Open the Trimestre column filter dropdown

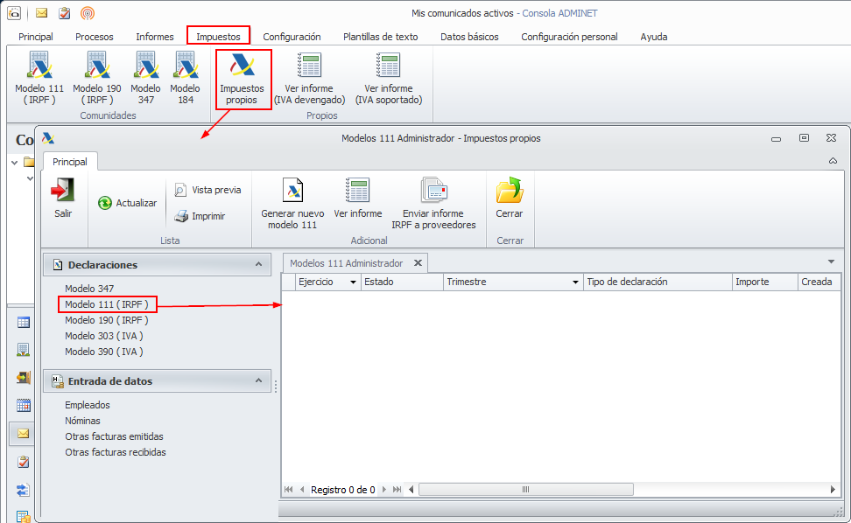[575, 282]
